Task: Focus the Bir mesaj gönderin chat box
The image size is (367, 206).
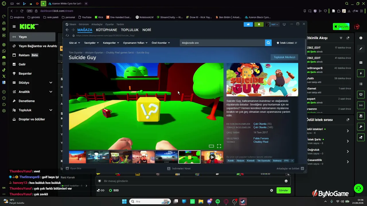Action: [193, 181]
